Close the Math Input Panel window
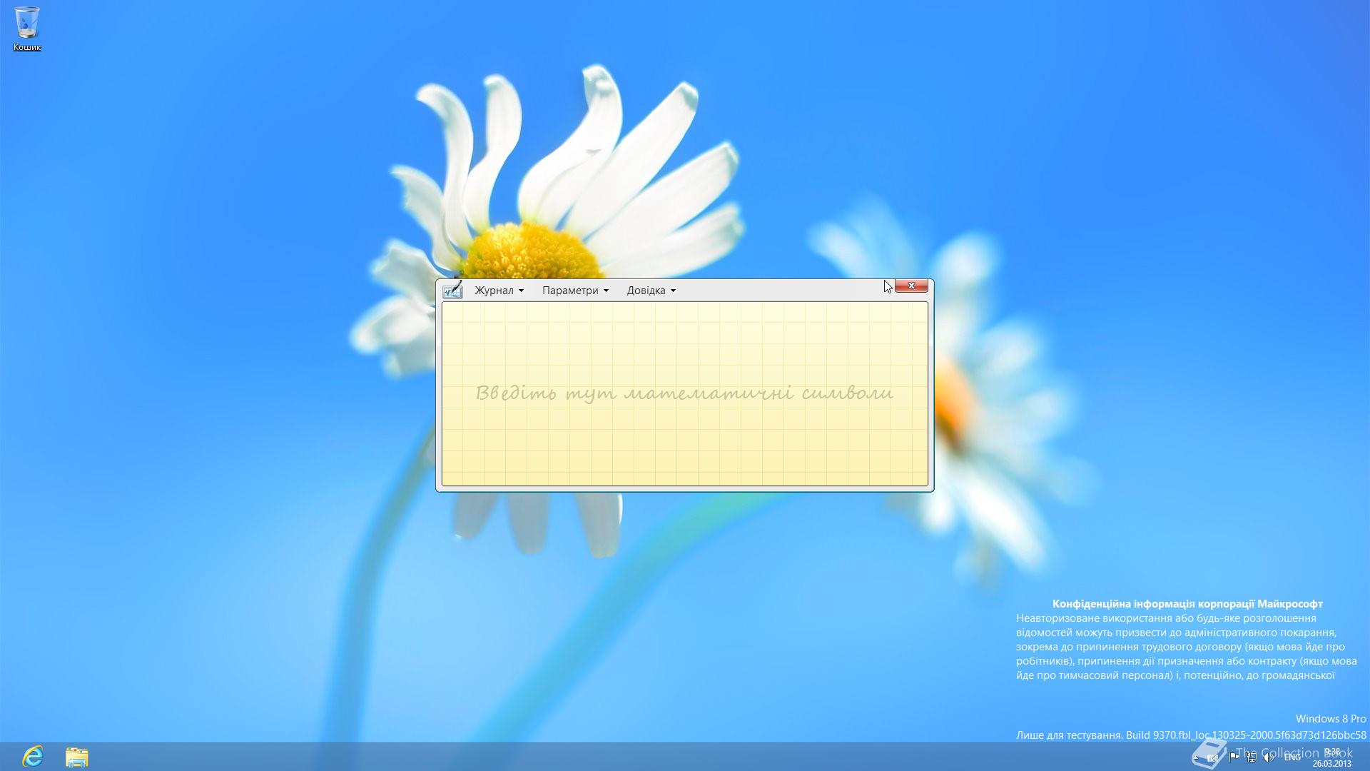Screen dimensions: 1370x771 (x=911, y=286)
